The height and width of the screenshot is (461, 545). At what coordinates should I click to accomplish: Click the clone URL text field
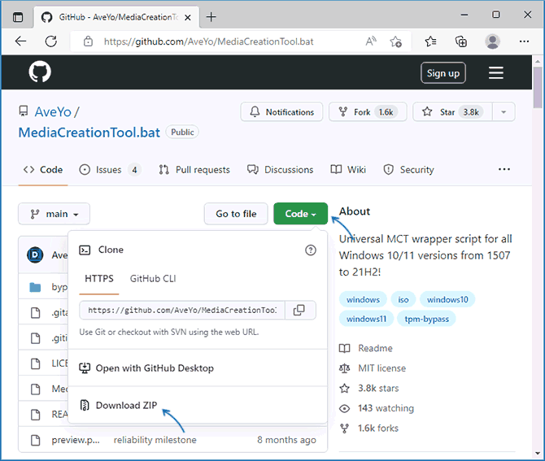(182, 310)
